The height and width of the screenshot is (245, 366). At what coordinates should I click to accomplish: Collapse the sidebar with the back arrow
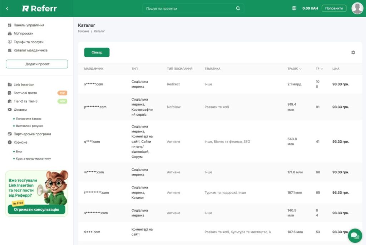[x=7, y=9]
